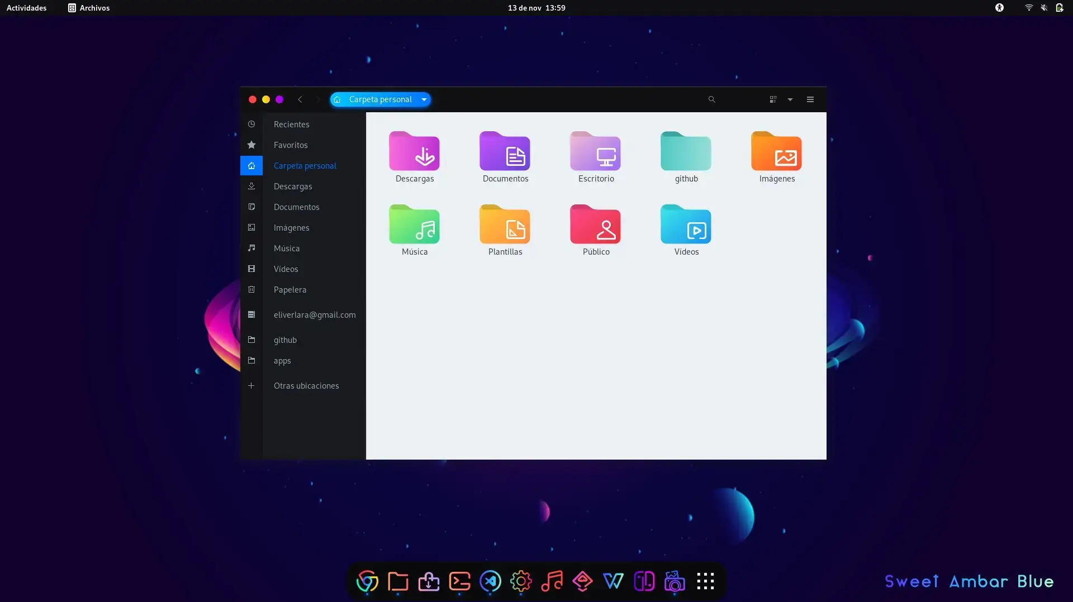Screen dimensions: 1073x602
Task: Toggle the Wi-Fi status icon
Action: point(1028,8)
